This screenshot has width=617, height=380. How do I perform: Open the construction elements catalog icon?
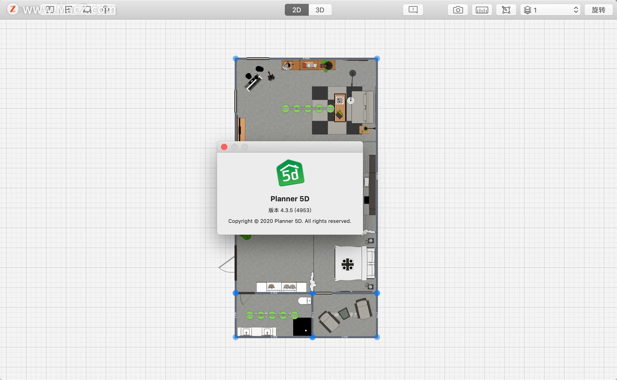tap(68, 10)
